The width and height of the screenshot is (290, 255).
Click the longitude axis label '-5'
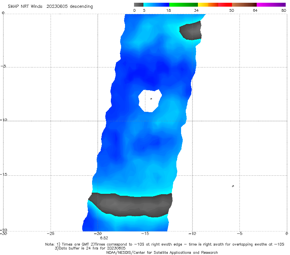(239, 233)
